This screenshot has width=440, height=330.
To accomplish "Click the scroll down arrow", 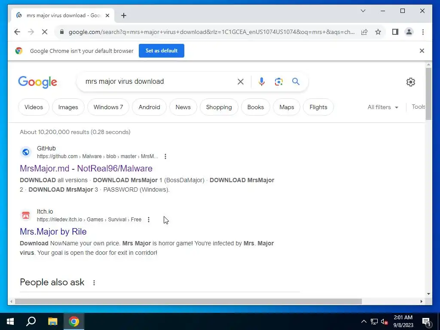I will [428, 294].
